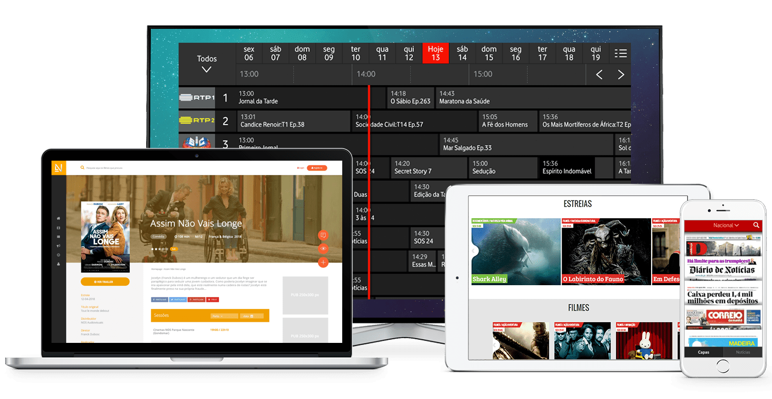Open Sociedade Civil:T14 Ep.57 program

[x=414, y=121]
